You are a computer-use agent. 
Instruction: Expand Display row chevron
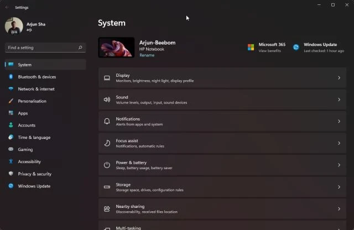click(339, 78)
